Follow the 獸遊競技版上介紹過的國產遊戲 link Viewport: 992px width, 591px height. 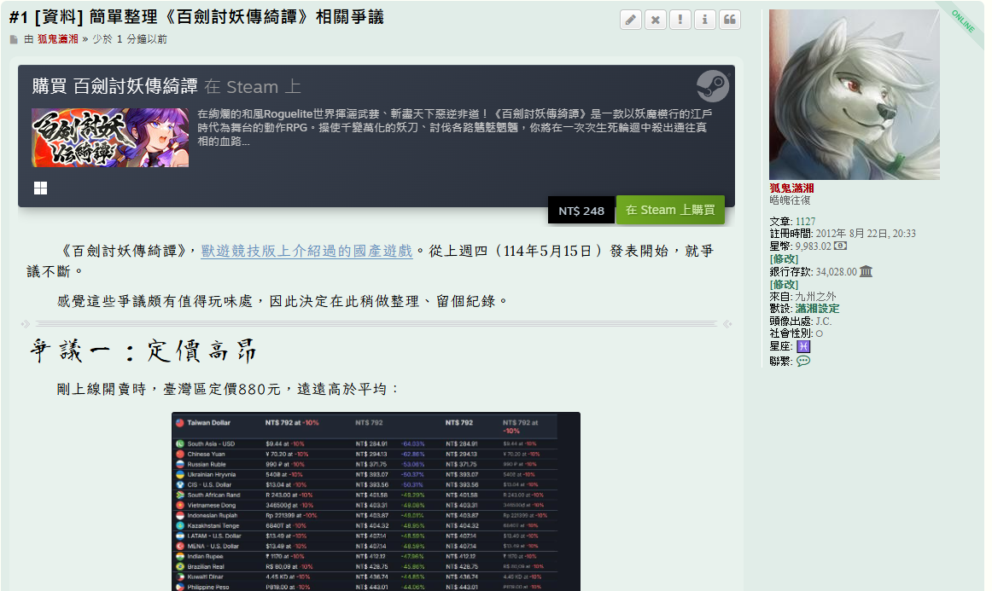pyautogui.click(x=306, y=251)
